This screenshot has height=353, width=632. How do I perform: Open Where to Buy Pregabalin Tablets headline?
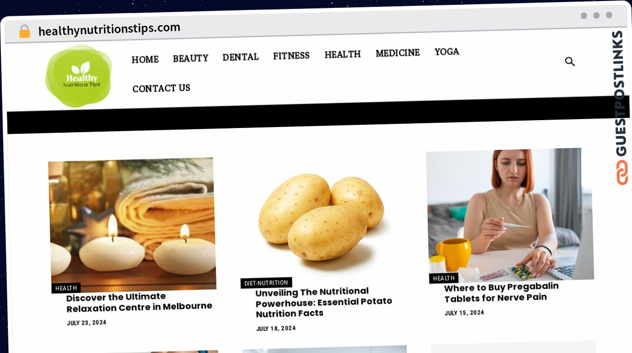click(x=501, y=293)
